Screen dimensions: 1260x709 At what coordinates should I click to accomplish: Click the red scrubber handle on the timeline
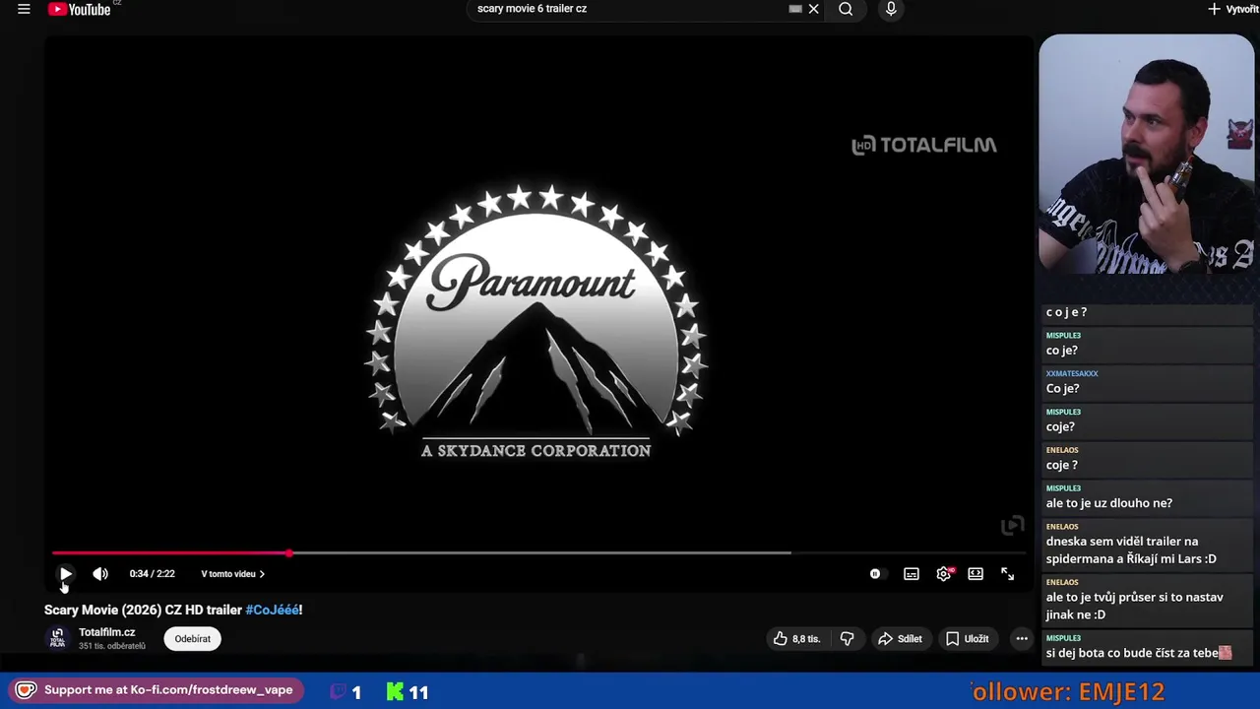289,553
